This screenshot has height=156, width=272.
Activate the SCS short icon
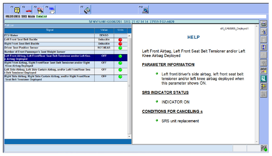[x=263, y=70]
